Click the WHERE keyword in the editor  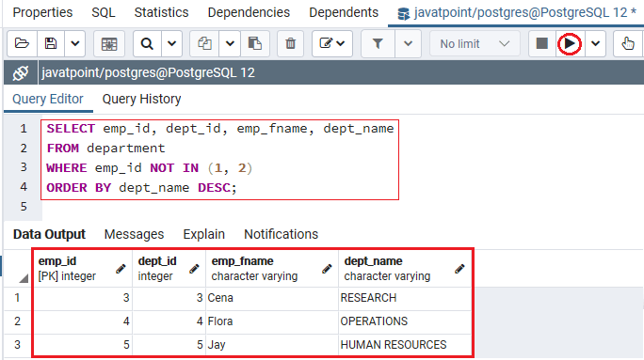click(67, 167)
